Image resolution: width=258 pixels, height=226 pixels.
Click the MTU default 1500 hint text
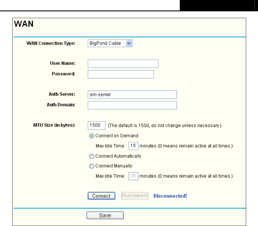click(x=164, y=126)
